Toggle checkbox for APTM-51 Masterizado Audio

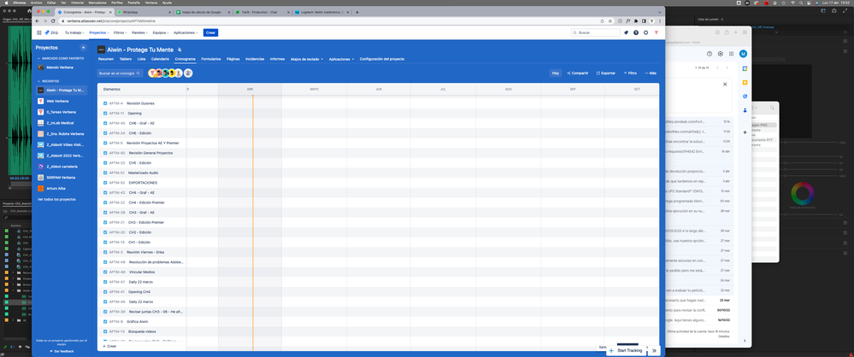click(105, 173)
